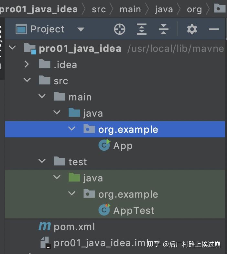Open the Project view dropdown
Image resolution: width=227 pixels, height=254 pixels.
pos(81,29)
